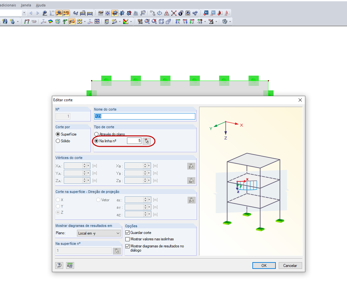The width and height of the screenshot is (347, 307).
Task: Click the wireframe cube display icon
Action: [161, 21]
